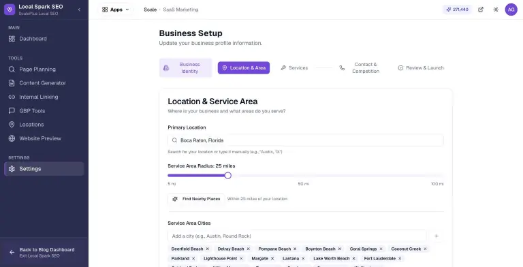The image size is (523, 267).
Task: Select Settings in the sidebar
Action: pos(44,169)
